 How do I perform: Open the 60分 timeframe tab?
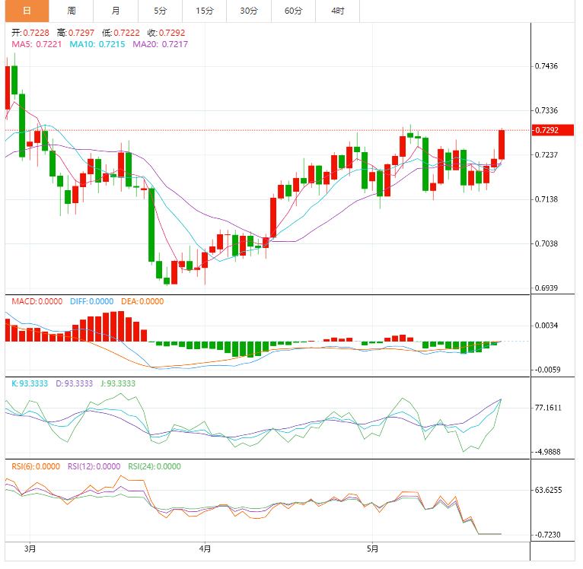(x=293, y=11)
